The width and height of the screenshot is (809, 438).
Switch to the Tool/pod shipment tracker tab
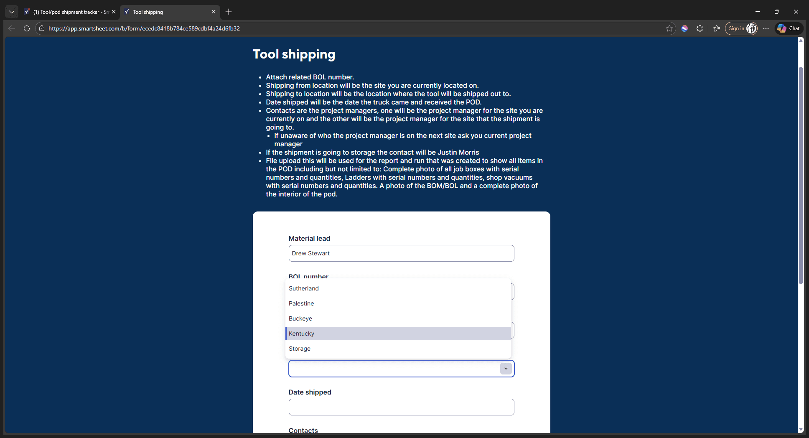tap(70, 12)
